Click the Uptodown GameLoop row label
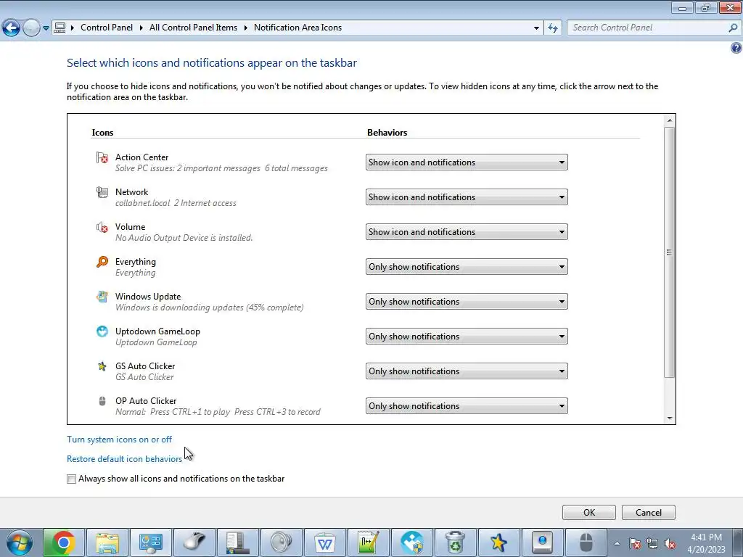Screen dimensions: 743x557 157,331
